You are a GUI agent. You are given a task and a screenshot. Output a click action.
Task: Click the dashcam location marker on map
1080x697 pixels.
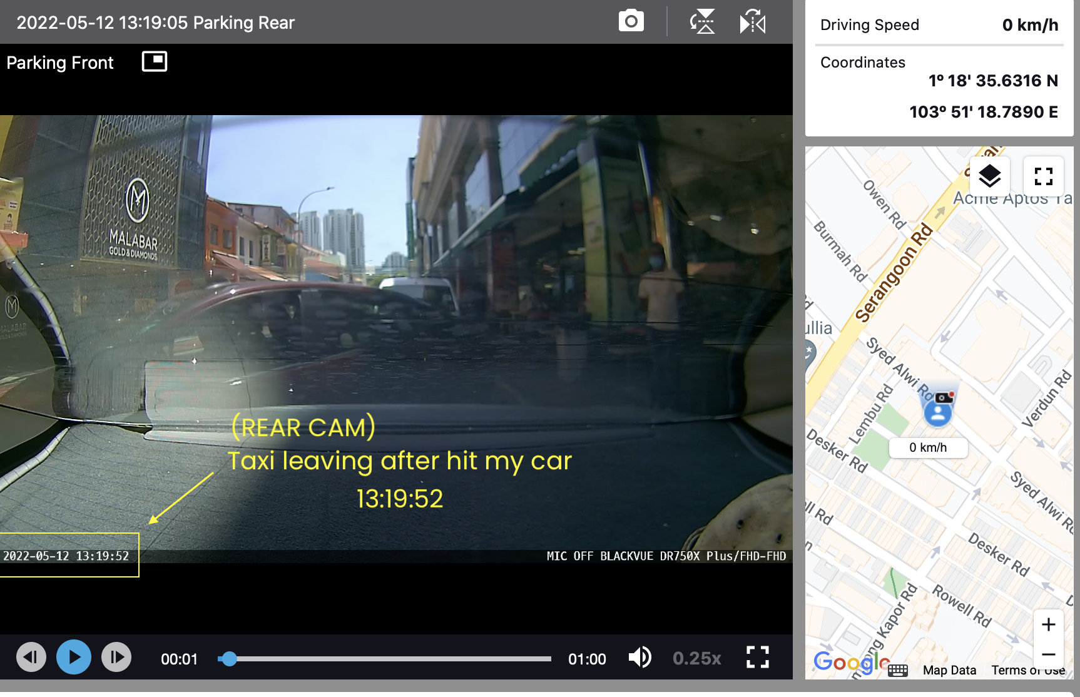coord(938,408)
